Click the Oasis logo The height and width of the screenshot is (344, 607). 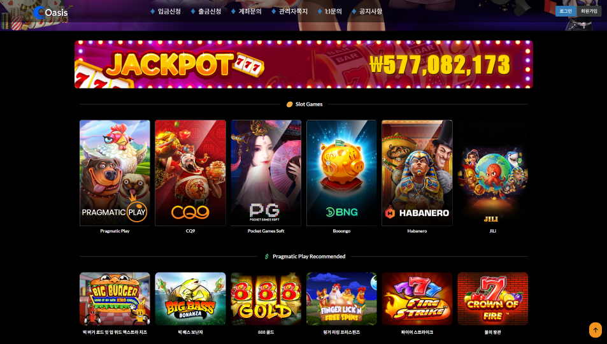[x=50, y=12]
